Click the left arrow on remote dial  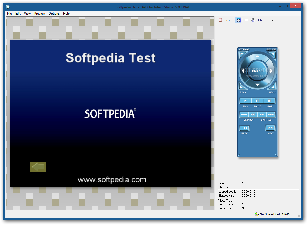coord(243,71)
